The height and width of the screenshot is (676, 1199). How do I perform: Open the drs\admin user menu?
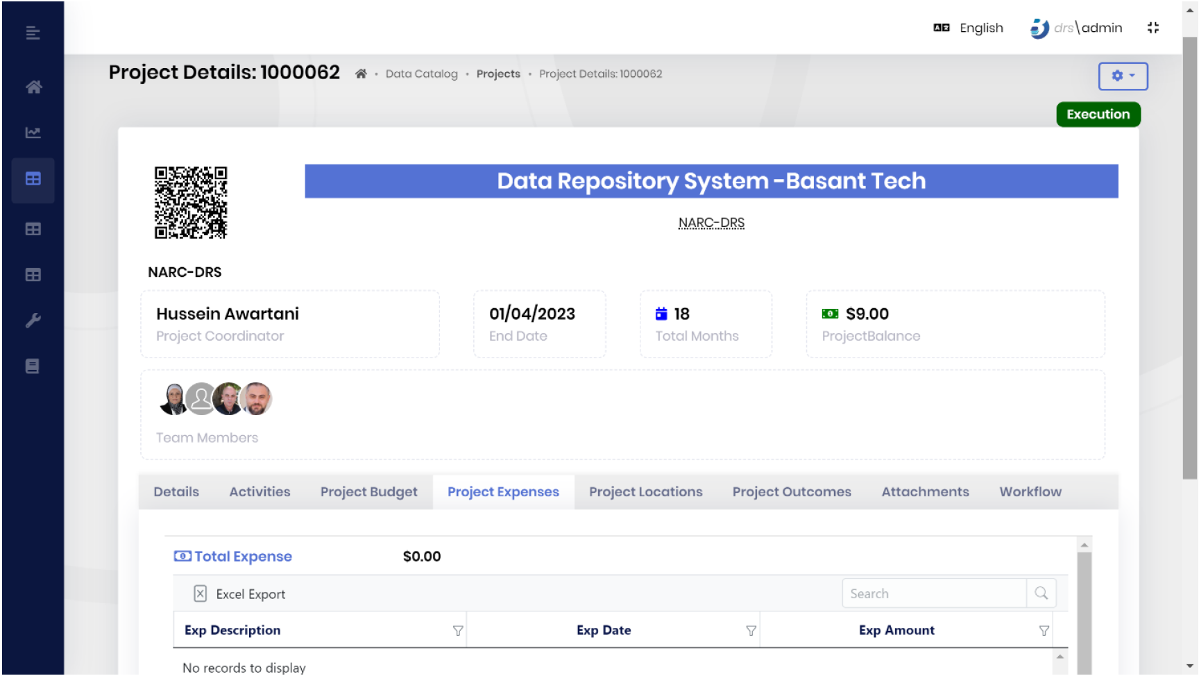click(1076, 28)
